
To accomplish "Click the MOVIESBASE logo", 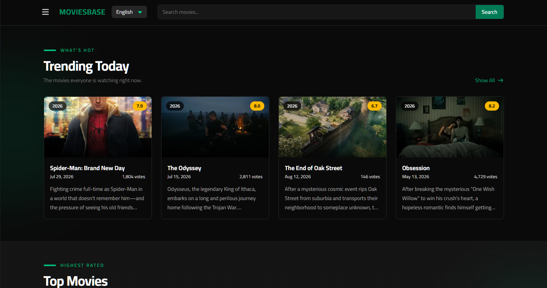I will click(x=82, y=12).
